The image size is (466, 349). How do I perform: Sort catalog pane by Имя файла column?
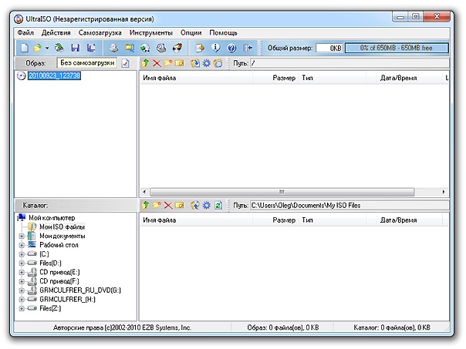196,220
